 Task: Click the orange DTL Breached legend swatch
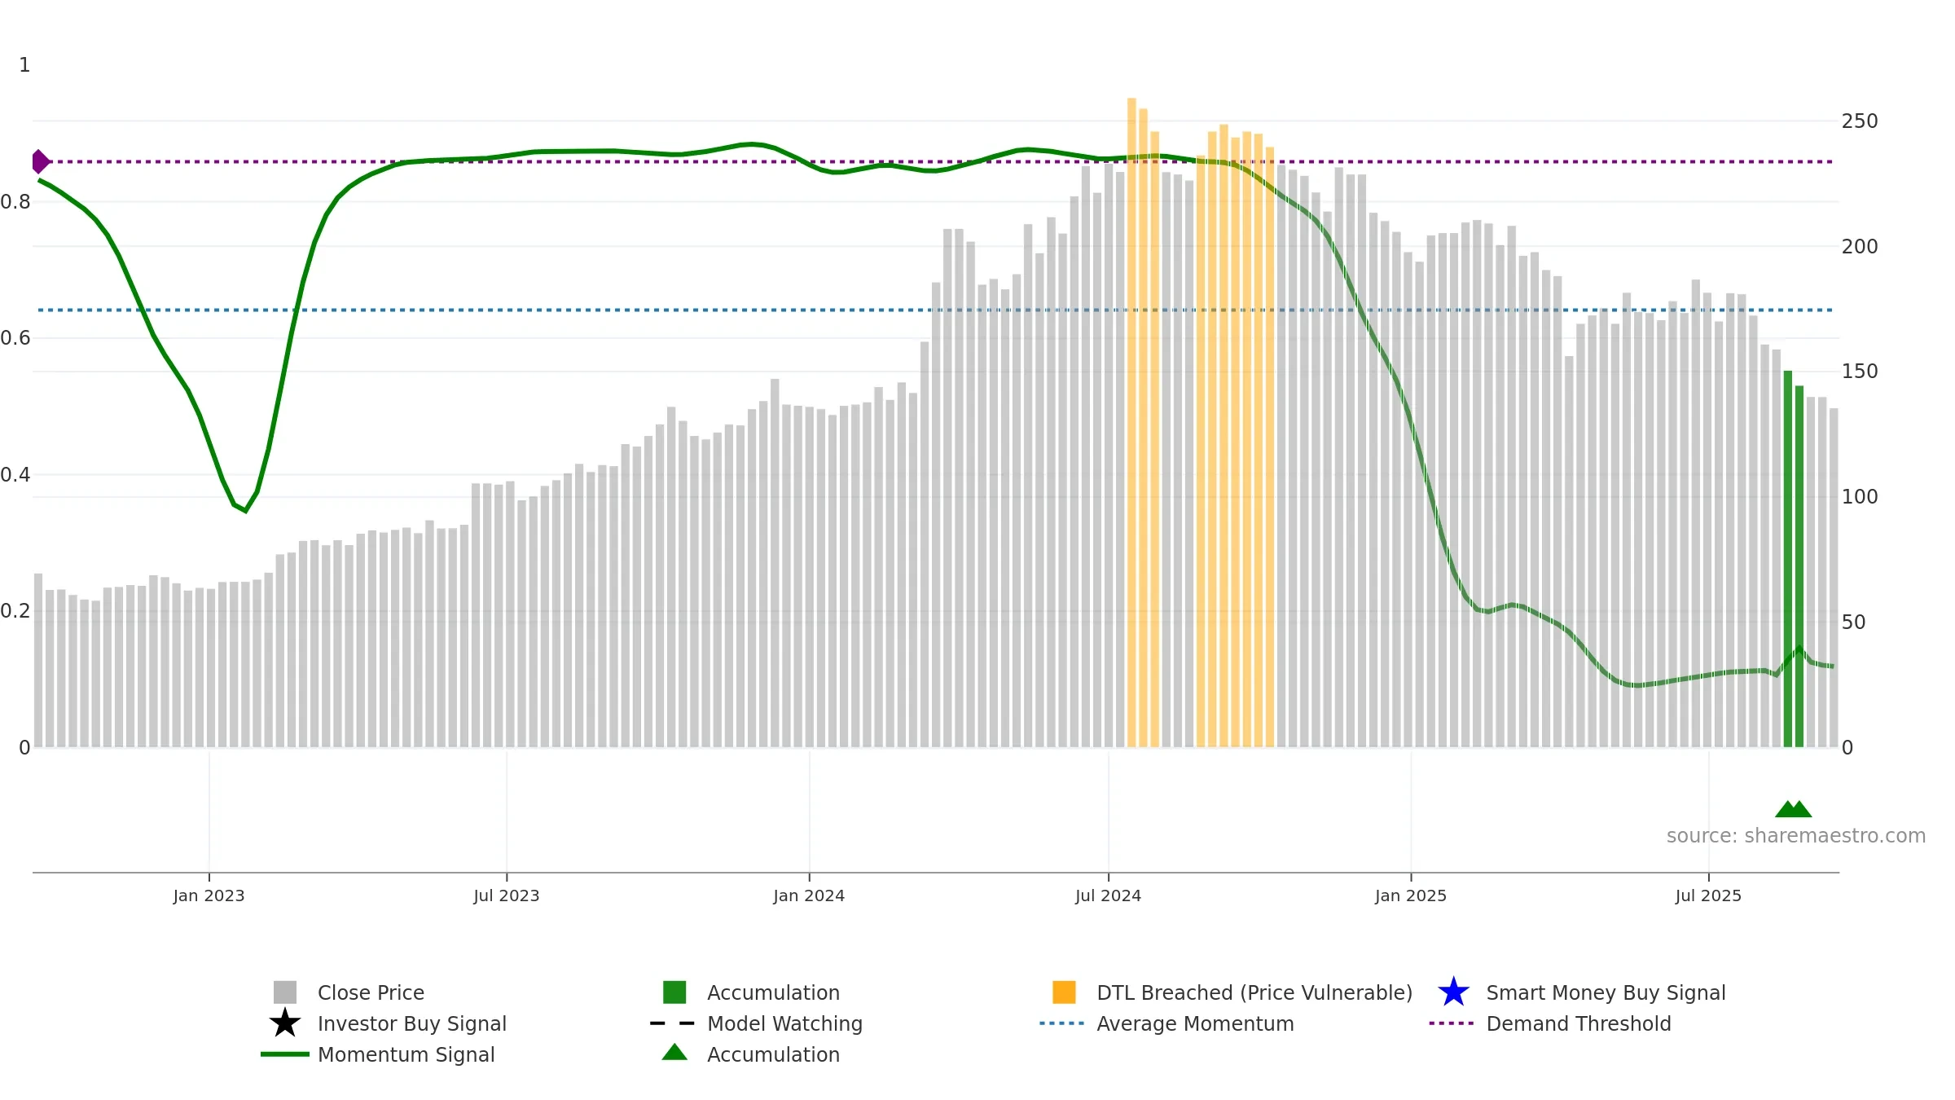(1064, 992)
